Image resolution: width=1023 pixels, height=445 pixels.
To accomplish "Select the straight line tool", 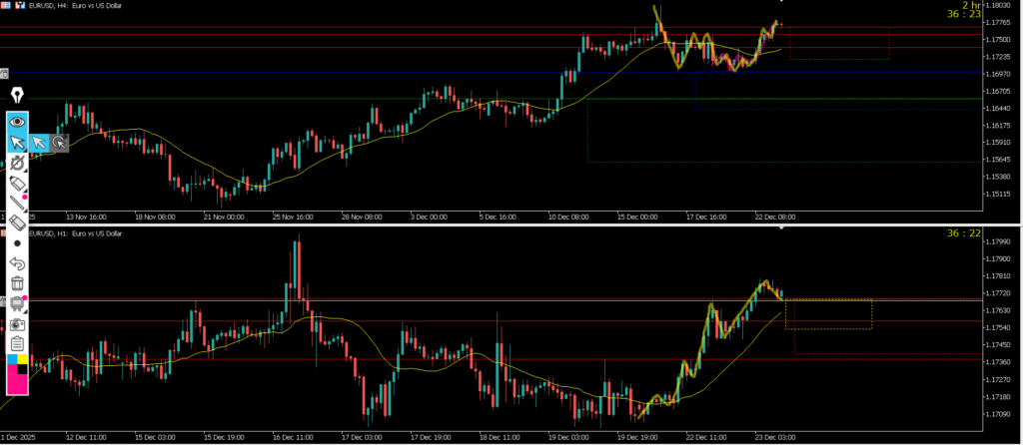I will pyautogui.click(x=17, y=204).
